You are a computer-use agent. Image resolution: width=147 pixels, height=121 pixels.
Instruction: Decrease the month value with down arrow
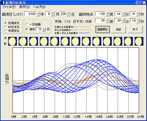pos(53,15)
